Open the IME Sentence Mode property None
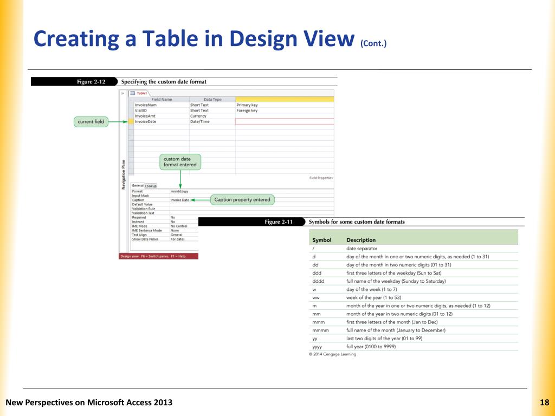Viewport: 555px width, 416px height. click(175, 230)
